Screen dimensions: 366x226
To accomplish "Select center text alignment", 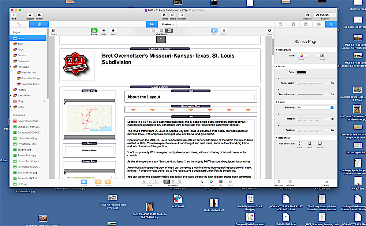I will (x=173, y=182).
